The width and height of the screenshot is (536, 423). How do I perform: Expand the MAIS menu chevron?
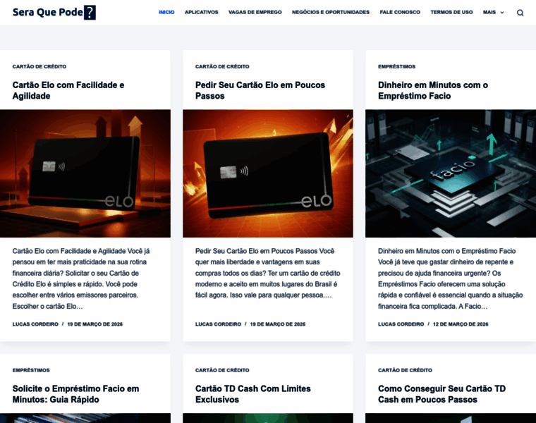pos(502,12)
